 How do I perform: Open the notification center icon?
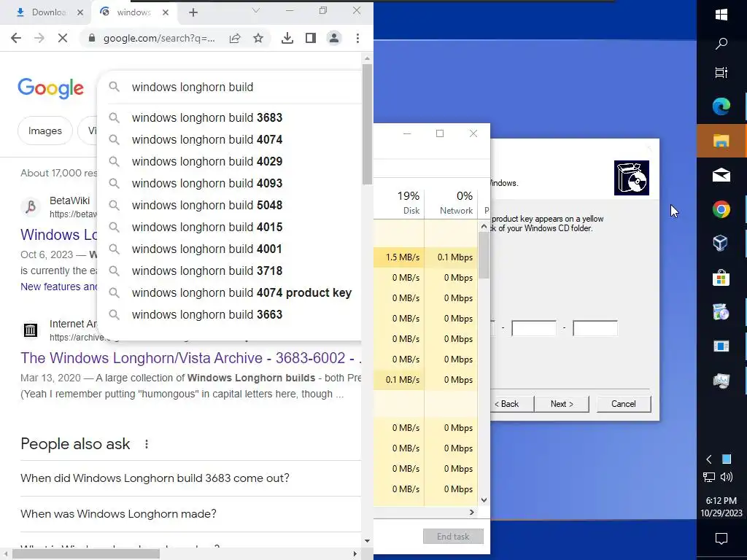(x=721, y=539)
